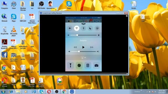The image size is (168, 94).
Task: Open the Windows Start menu
Action: [3, 92]
